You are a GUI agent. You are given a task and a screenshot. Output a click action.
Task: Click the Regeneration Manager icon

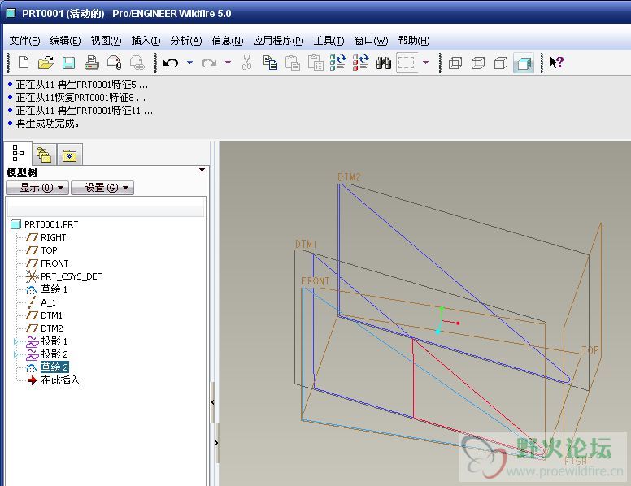point(360,63)
